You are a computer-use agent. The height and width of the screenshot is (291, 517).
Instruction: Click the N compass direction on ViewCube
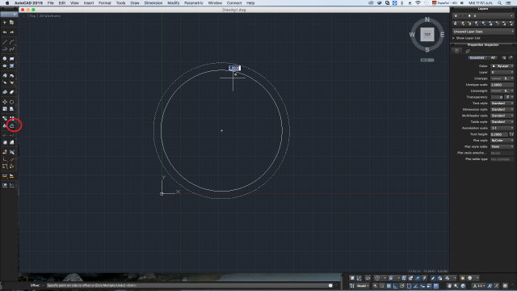[x=427, y=19]
